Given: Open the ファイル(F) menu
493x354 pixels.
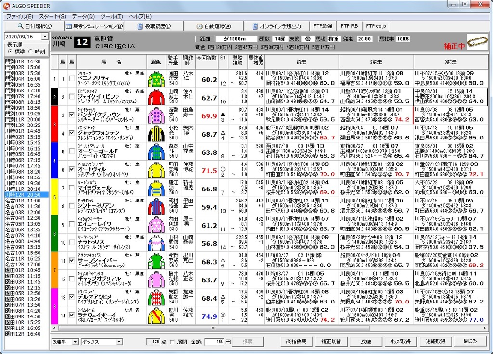Looking at the screenshot, I should 19,16.
